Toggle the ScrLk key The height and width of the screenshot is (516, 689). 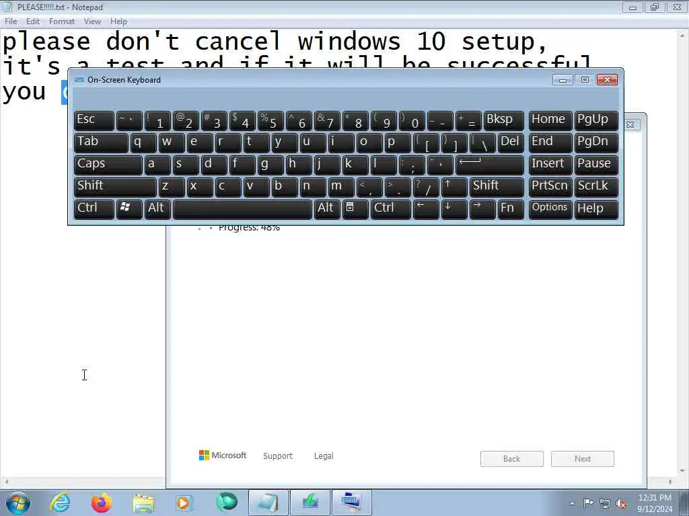tap(596, 187)
